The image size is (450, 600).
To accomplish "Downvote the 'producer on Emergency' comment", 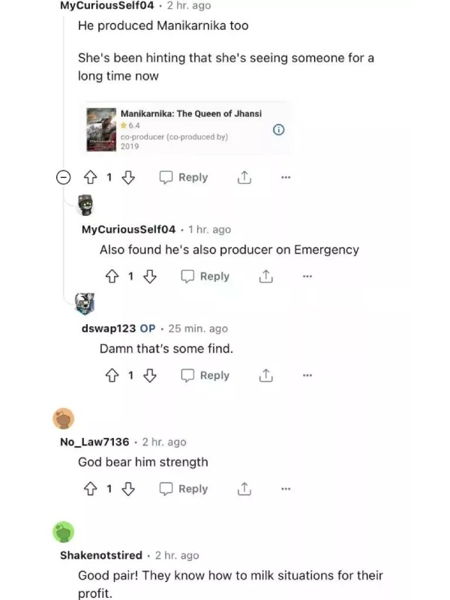I will tap(149, 276).
